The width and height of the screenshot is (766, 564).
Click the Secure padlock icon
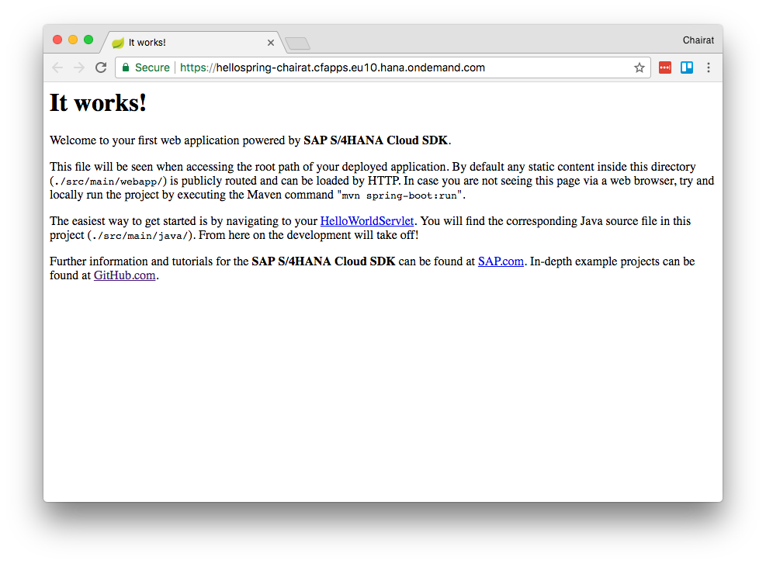pos(125,67)
